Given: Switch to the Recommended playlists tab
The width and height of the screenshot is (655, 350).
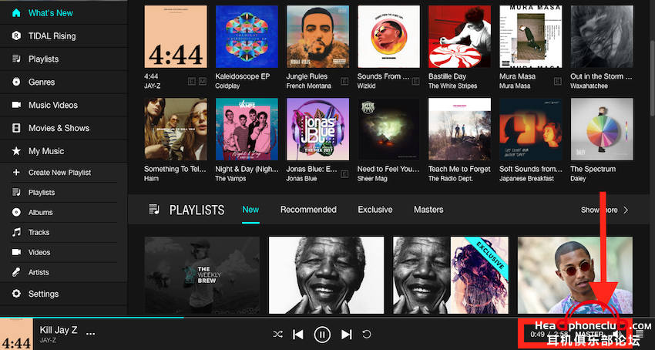Looking at the screenshot, I should pyautogui.click(x=308, y=210).
